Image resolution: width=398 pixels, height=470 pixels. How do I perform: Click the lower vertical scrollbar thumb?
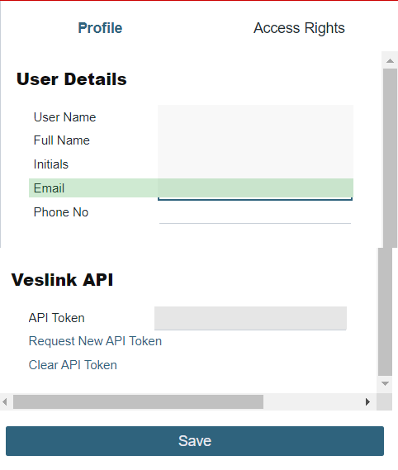click(385, 311)
